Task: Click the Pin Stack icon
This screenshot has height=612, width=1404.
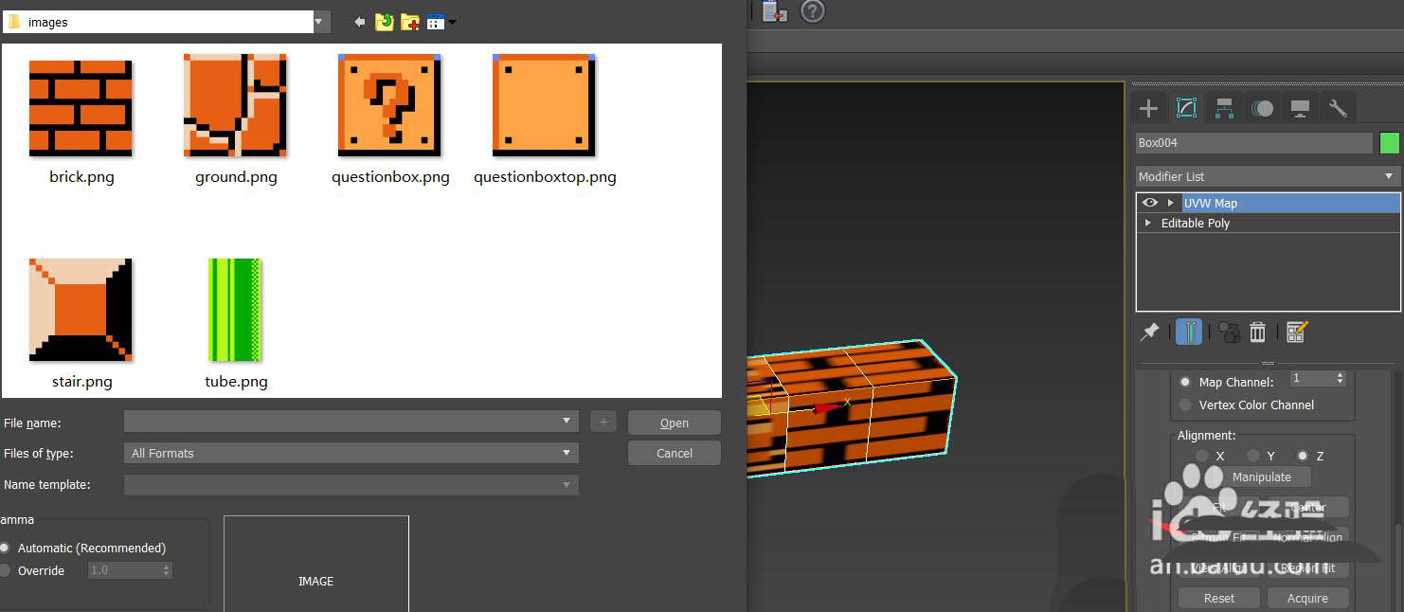Action: pyautogui.click(x=1149, y=332)
